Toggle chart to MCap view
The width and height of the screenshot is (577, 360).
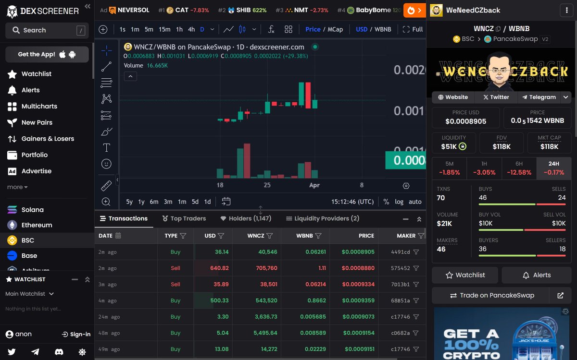point(336,29)
